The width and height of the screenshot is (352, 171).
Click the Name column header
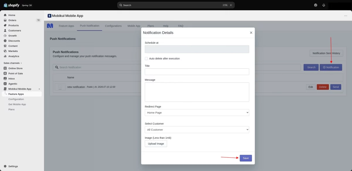(x=71, y=77)
